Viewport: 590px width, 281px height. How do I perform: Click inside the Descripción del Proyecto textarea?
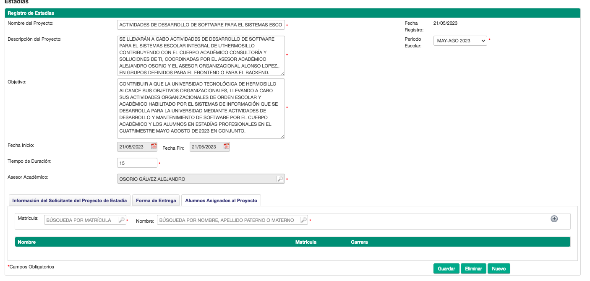pos(201,55)
